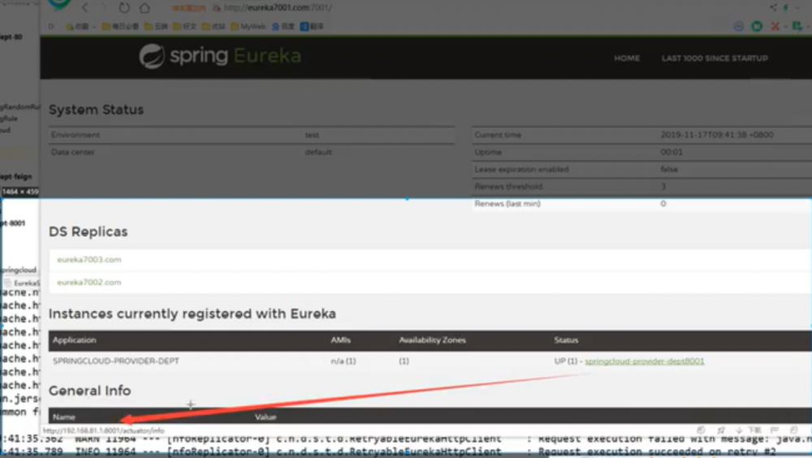Click the Application column header
The image size is (812, 458).
pyautogui.click(x=75, y=340)
